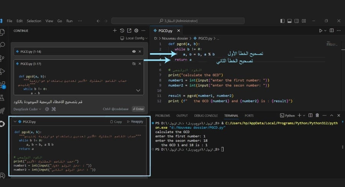Open the run options dropdown arrow

click(x=325, y=31)
